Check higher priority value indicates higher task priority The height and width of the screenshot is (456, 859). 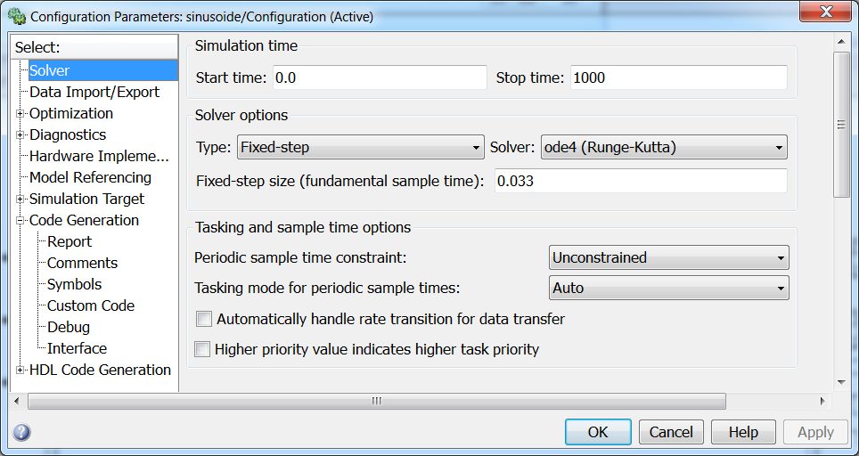(x=203, y=349)
